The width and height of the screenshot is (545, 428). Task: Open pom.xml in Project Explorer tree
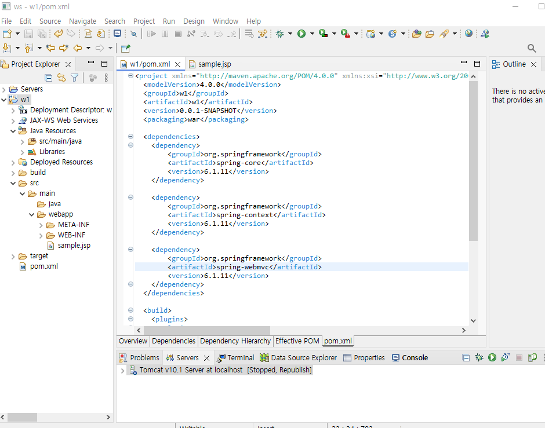pyautogui.click(x=43, y=266)
